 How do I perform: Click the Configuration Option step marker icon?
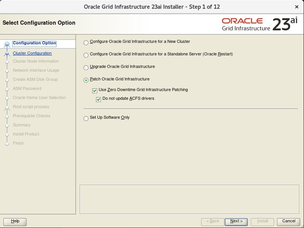pyautogui.click(x=7, y=44)
